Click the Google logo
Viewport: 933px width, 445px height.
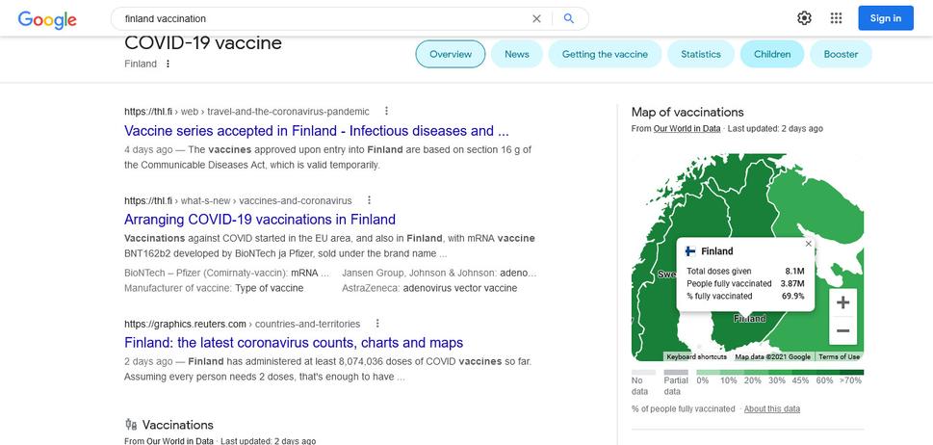(x=47, y=19)
